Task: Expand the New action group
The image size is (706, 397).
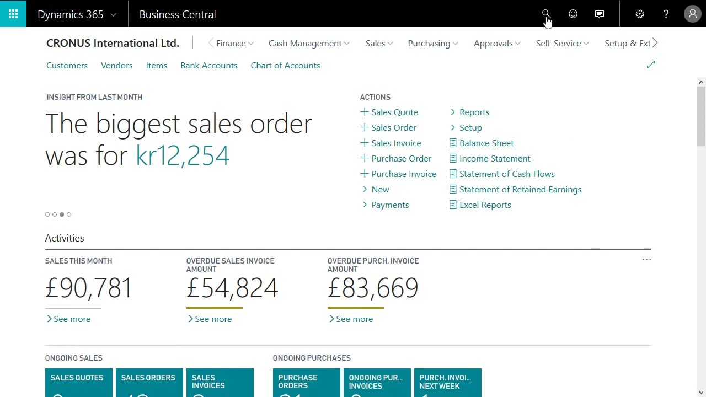Action: tap(375, 189)
